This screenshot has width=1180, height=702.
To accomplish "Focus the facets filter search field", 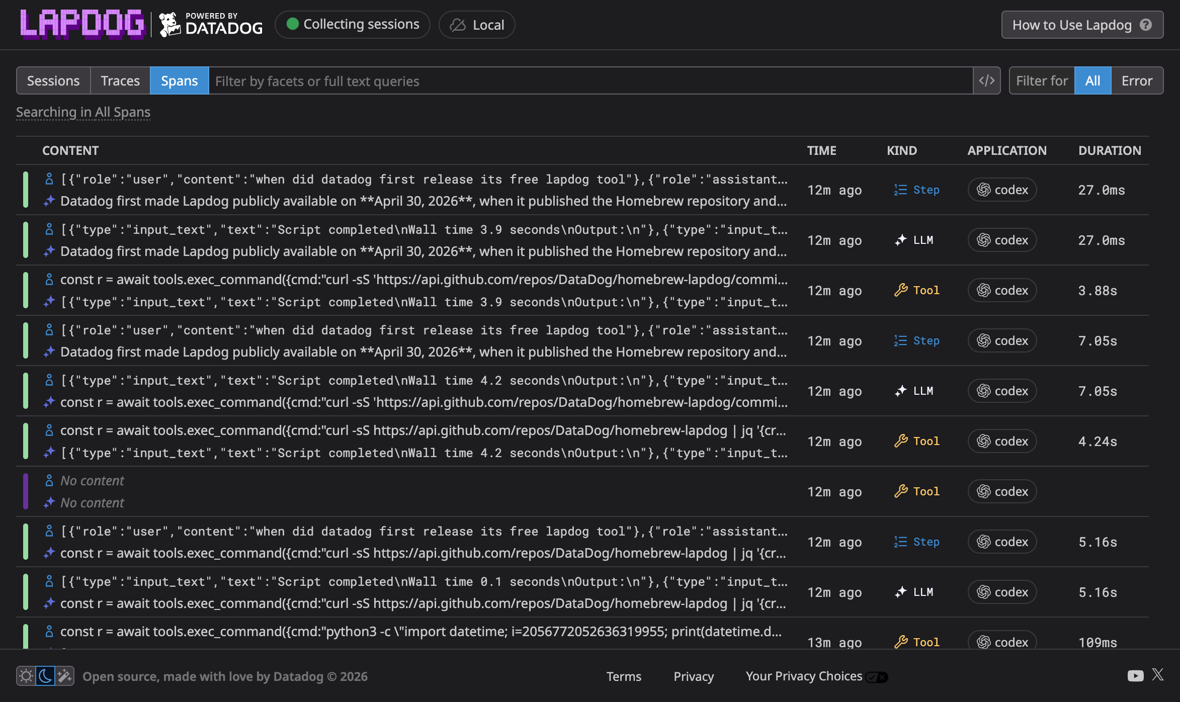I will click(x=591, y=80).
